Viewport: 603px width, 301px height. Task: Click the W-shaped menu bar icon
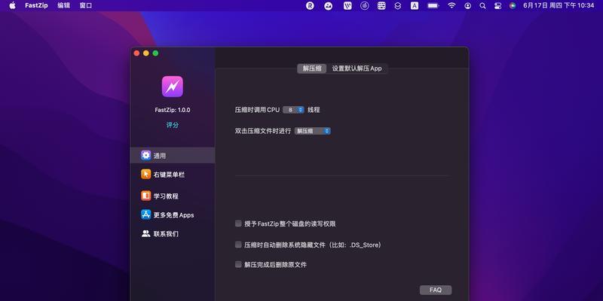347,6
